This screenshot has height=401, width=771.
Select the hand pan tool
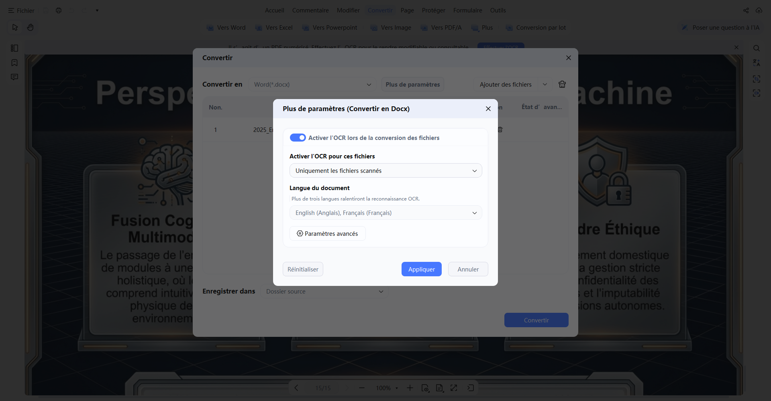[30, 27]
